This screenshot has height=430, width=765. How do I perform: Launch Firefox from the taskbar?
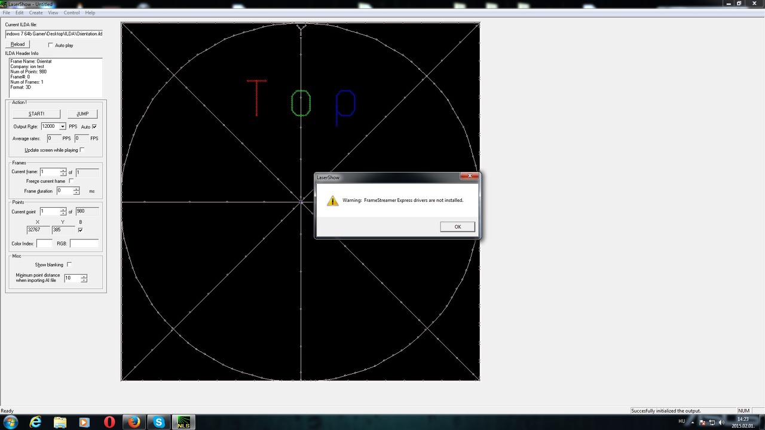pyautogui.click(x=134, y=422)
